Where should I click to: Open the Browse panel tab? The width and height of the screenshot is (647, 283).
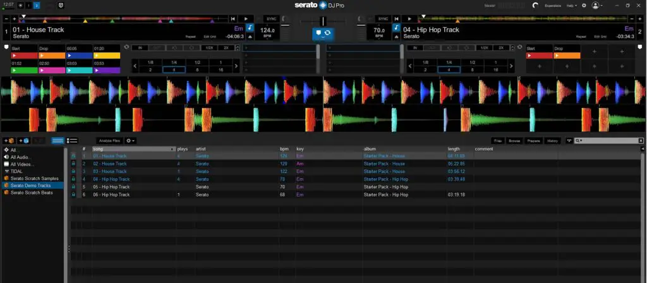click(x=514, y=141)
